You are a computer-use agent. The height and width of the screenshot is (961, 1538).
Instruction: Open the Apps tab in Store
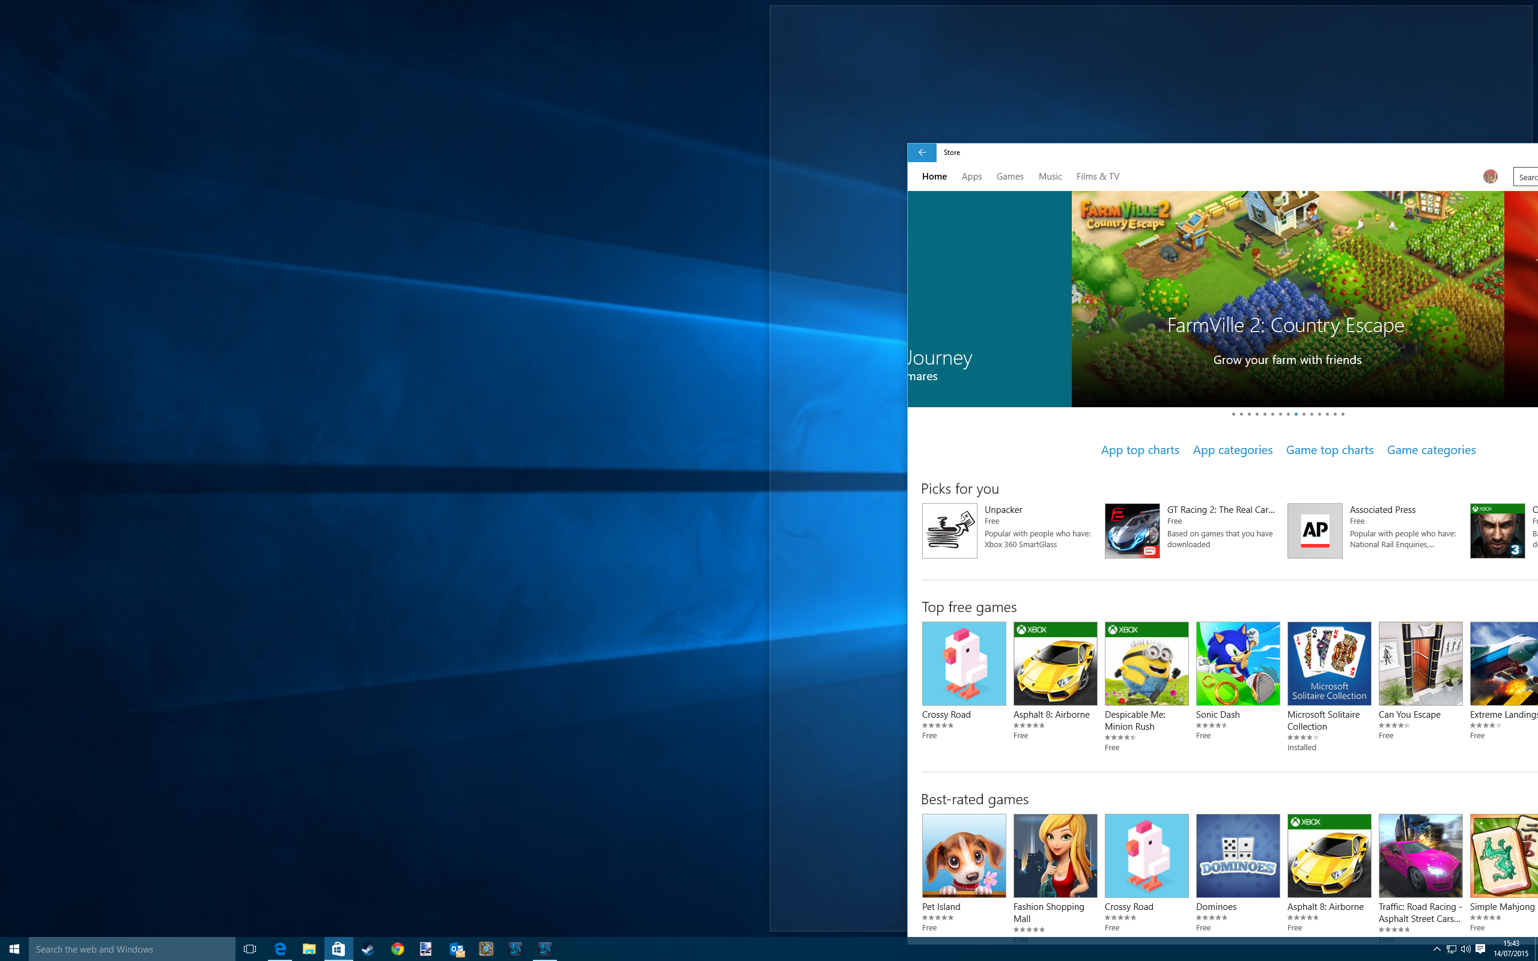pyautogui.click(x=971, y=177)
